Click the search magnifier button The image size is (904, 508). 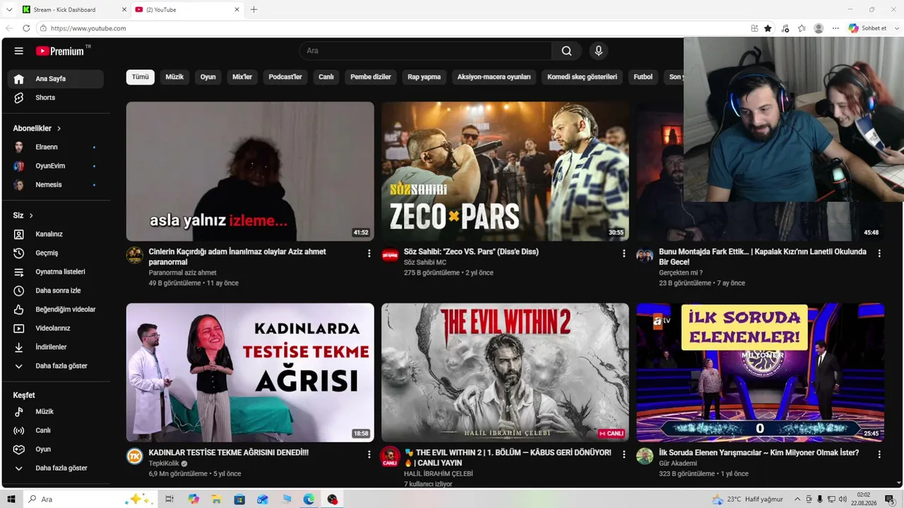pyautogui.click(x=566, y=51)
